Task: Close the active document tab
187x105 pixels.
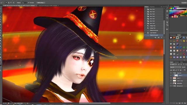Action: click(x=37, y=6)
